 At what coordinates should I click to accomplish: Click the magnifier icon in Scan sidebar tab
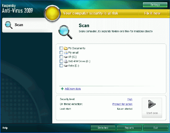(x=9, y=25)
